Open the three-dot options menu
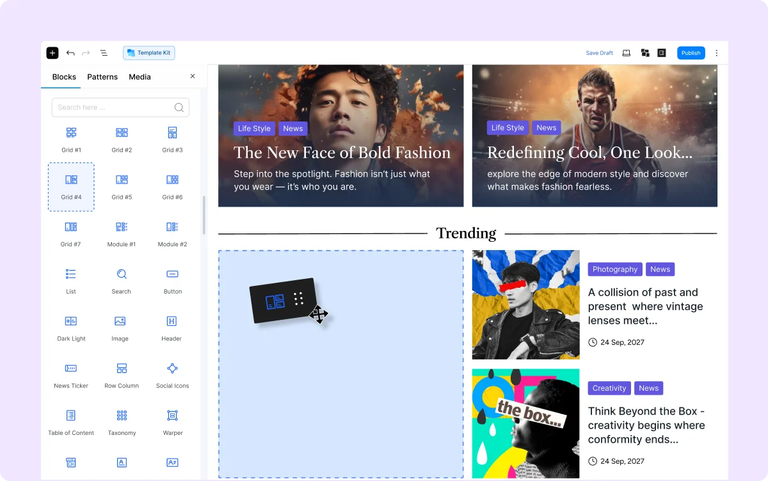Screen dimensions: 768x481 (x=717, y=53)
